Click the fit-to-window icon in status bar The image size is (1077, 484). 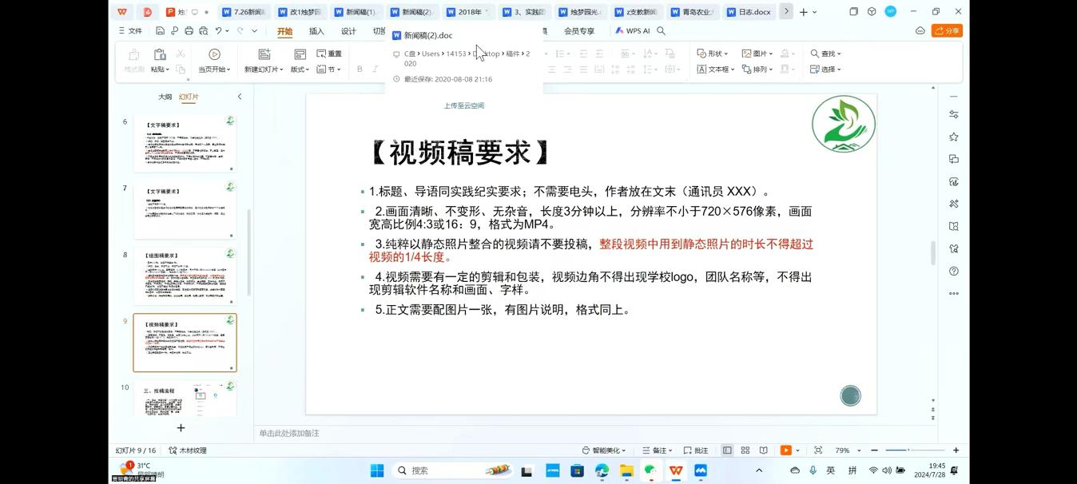tap(818, 450)
